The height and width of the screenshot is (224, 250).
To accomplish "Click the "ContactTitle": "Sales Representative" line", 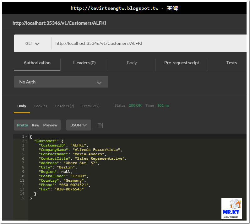I will (x=83, y=158).
